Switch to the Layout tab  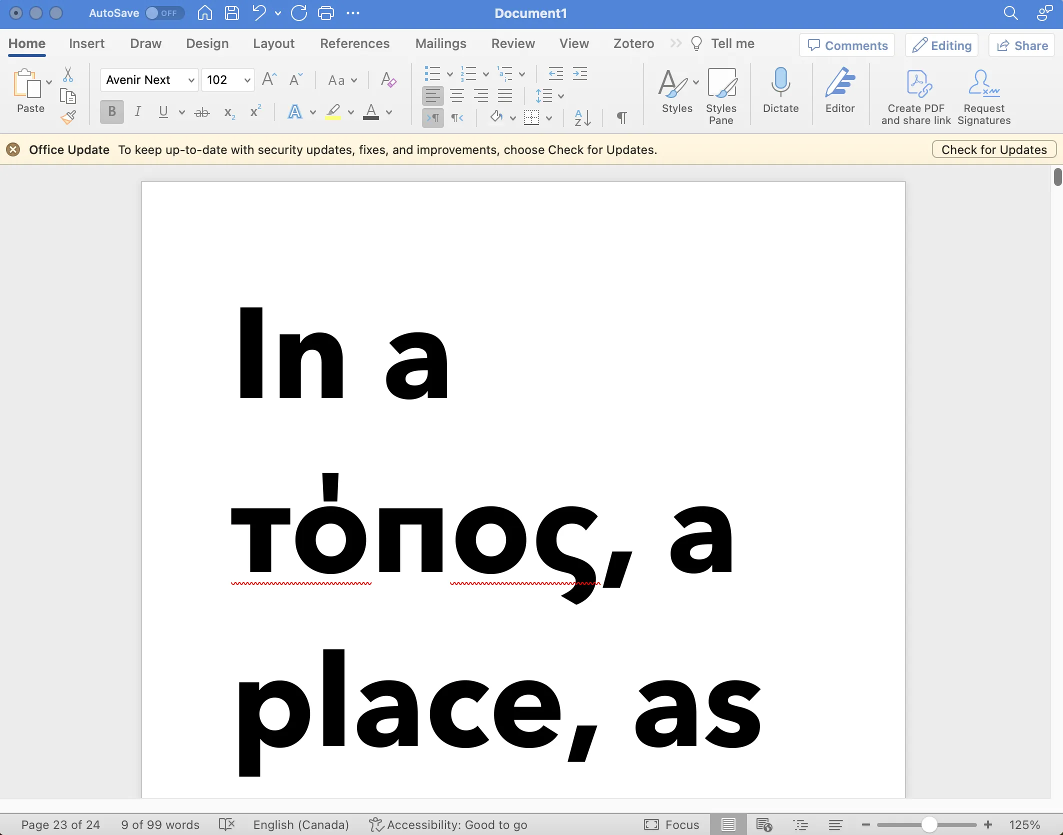coord(273,43)
